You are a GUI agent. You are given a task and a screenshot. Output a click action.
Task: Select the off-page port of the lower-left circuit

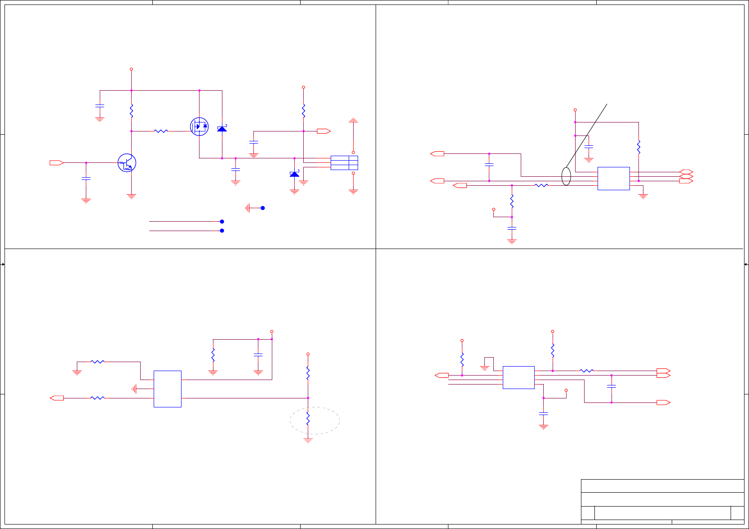pyautogui.click(x=57, y=398)
